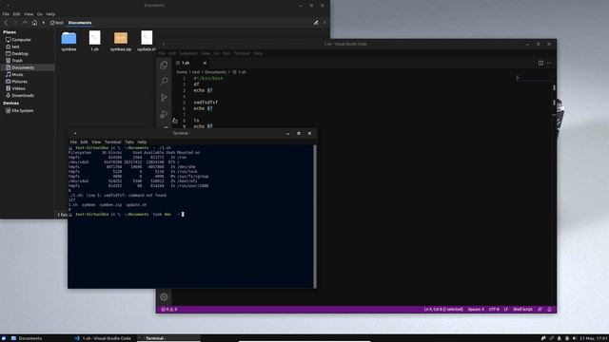Open File menu in file manager
This screenshot has height=342, width=609.
pos(6,14)
